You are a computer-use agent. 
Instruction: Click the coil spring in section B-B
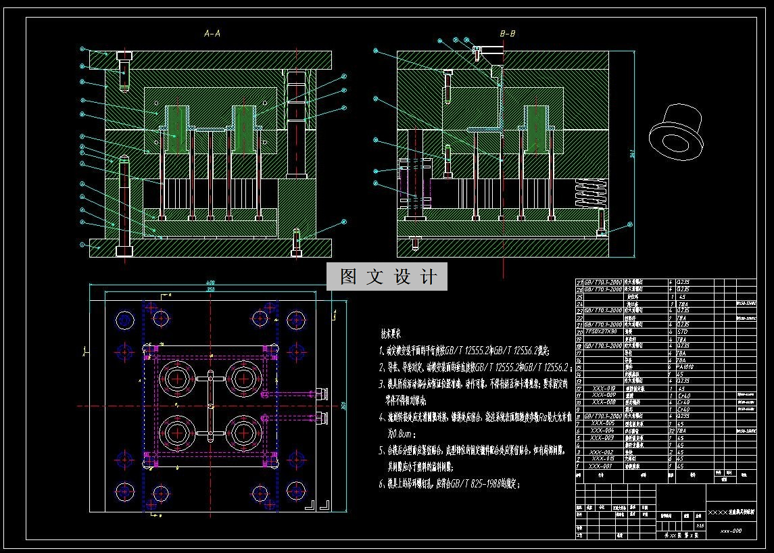pyautogui.click(x=589, y=193)
